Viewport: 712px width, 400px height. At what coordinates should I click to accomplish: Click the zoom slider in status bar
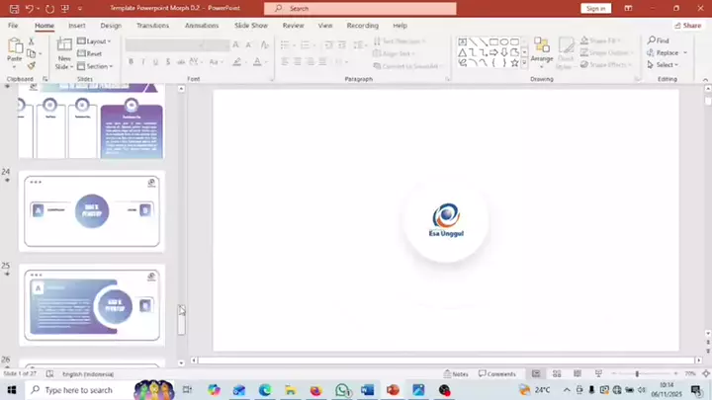[637, 374]
